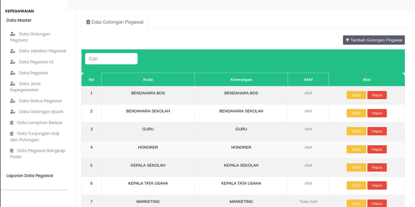Click the clipboard icon beside Data Pegawai Rangkap Posisi
Viewport: 415px width, 207px height.
click(12, 151)
